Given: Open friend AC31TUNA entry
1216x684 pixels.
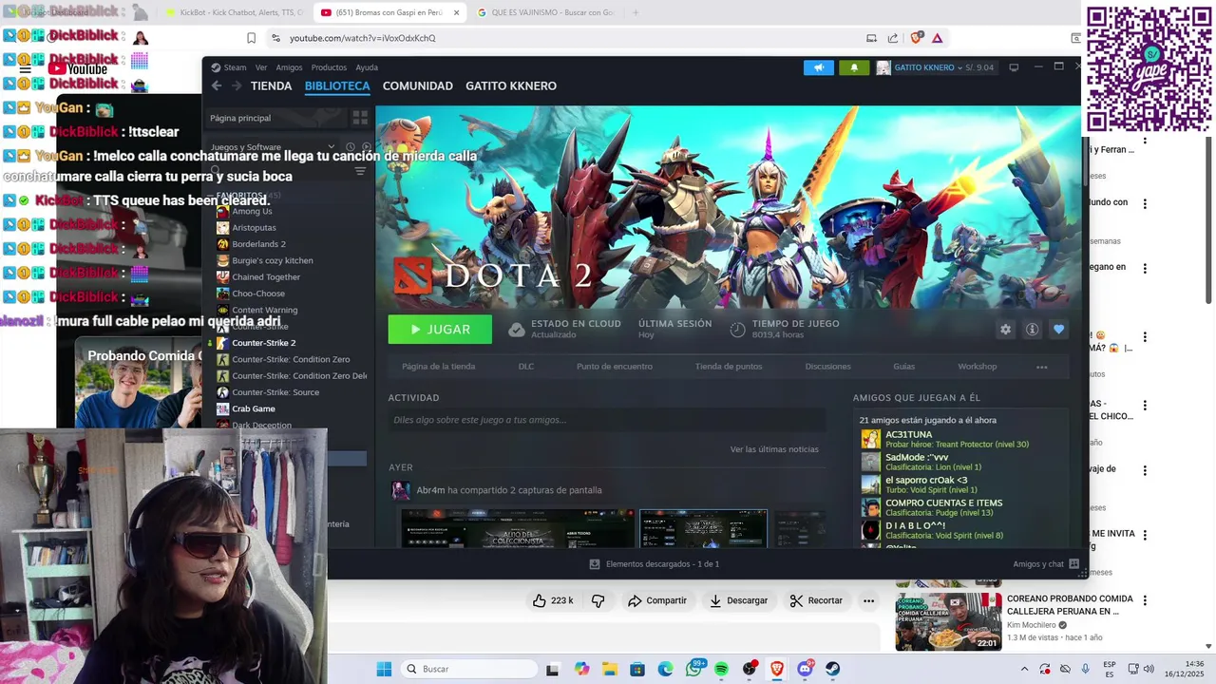Looking at the screenshot, I should click(958, 439).
